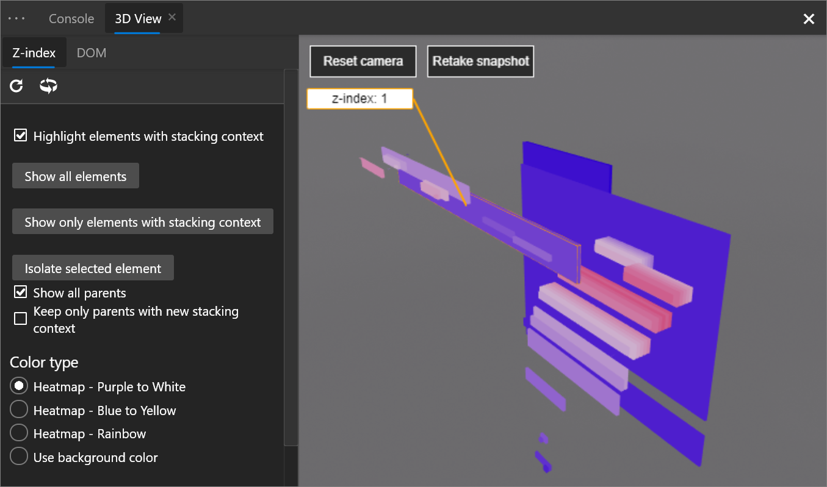Screen dimensions: 827x487
Task: Click 'Show only elements with stacking context'
Action: click(142, 222)
